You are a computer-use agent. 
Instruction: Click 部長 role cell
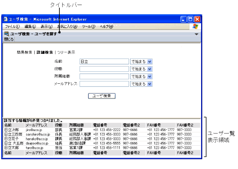[59, 130]
